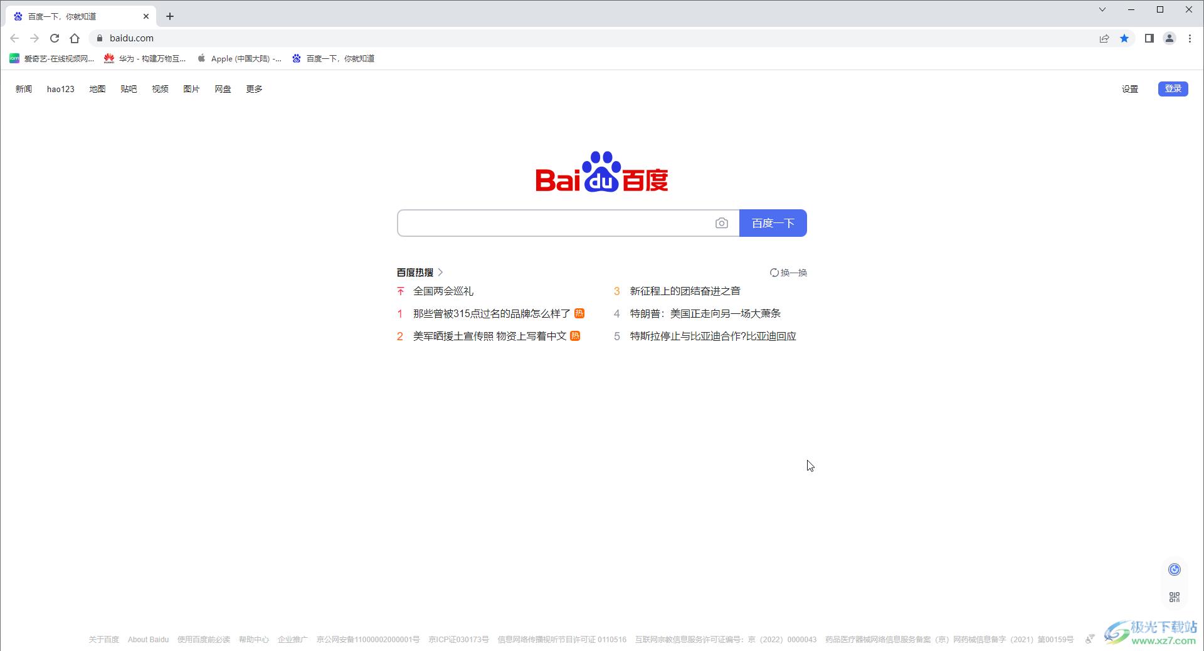Viewport: 1204px width, 651px height.
Task: Open the About Baidu footer link
Action: click(x=148, y=640)
